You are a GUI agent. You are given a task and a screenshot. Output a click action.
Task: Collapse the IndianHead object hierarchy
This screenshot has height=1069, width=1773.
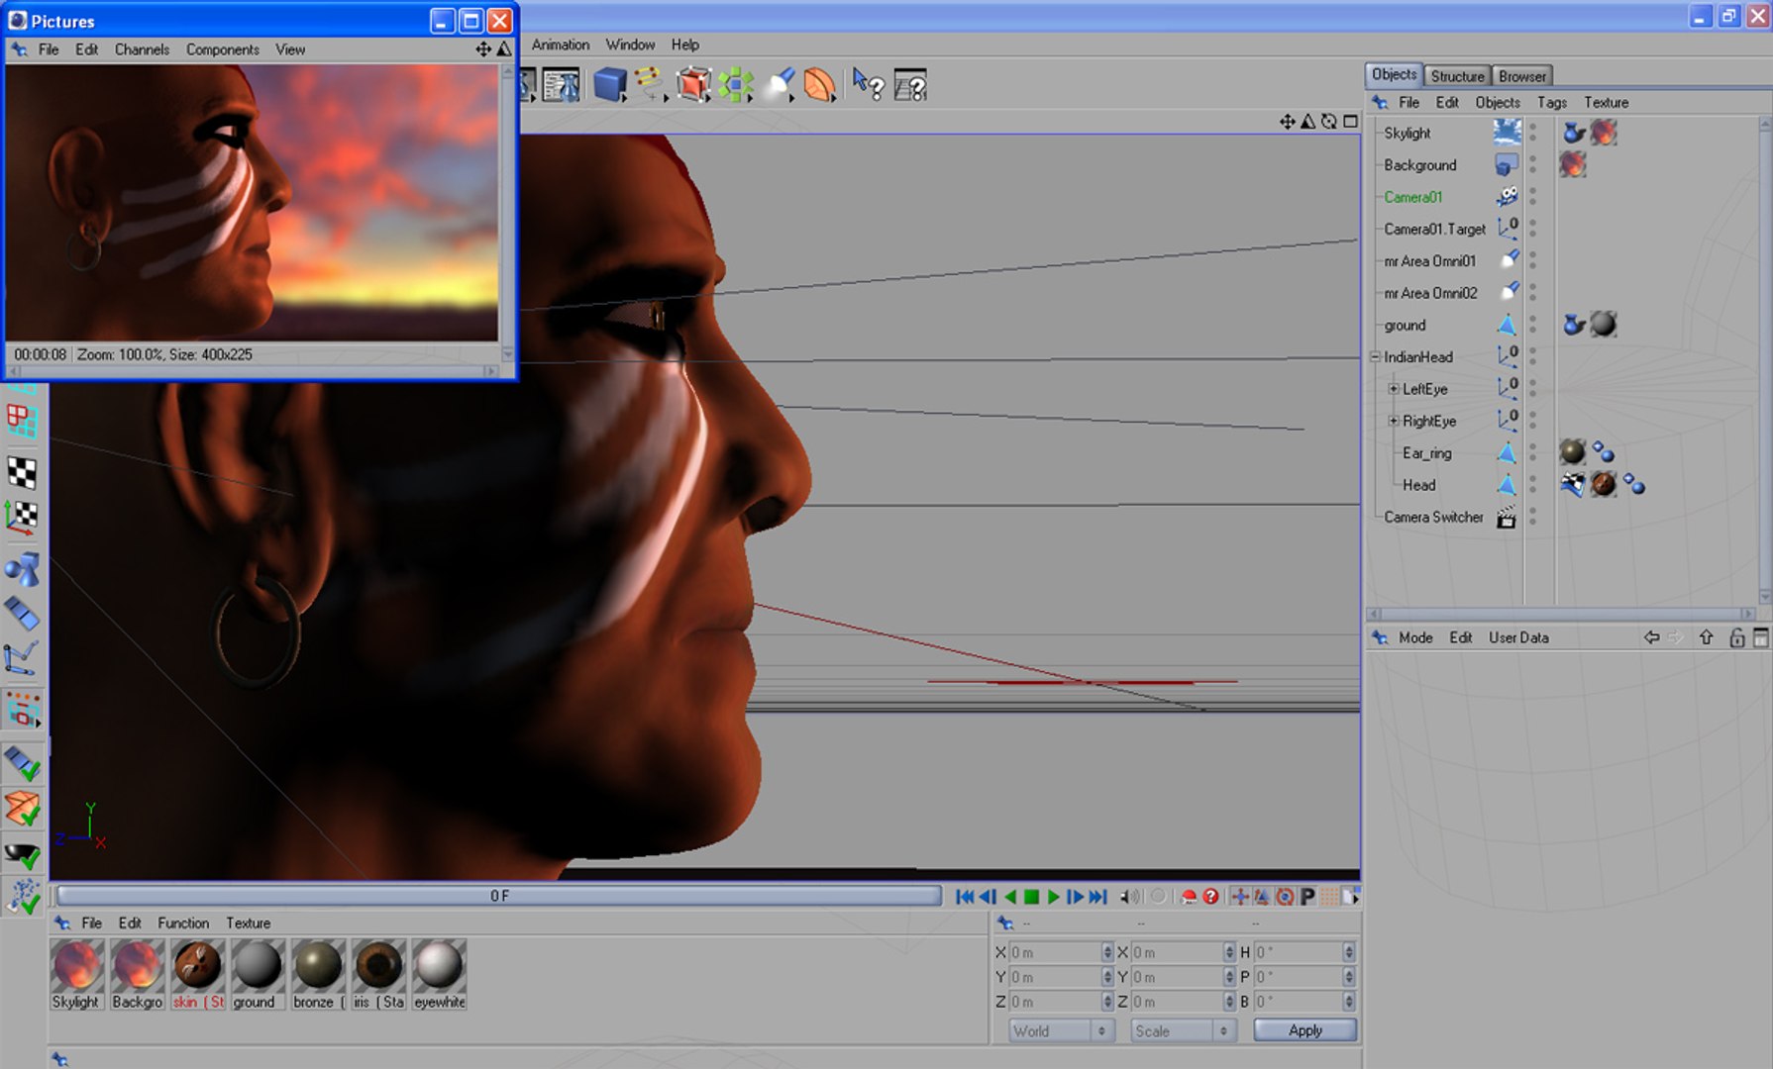1375,357
